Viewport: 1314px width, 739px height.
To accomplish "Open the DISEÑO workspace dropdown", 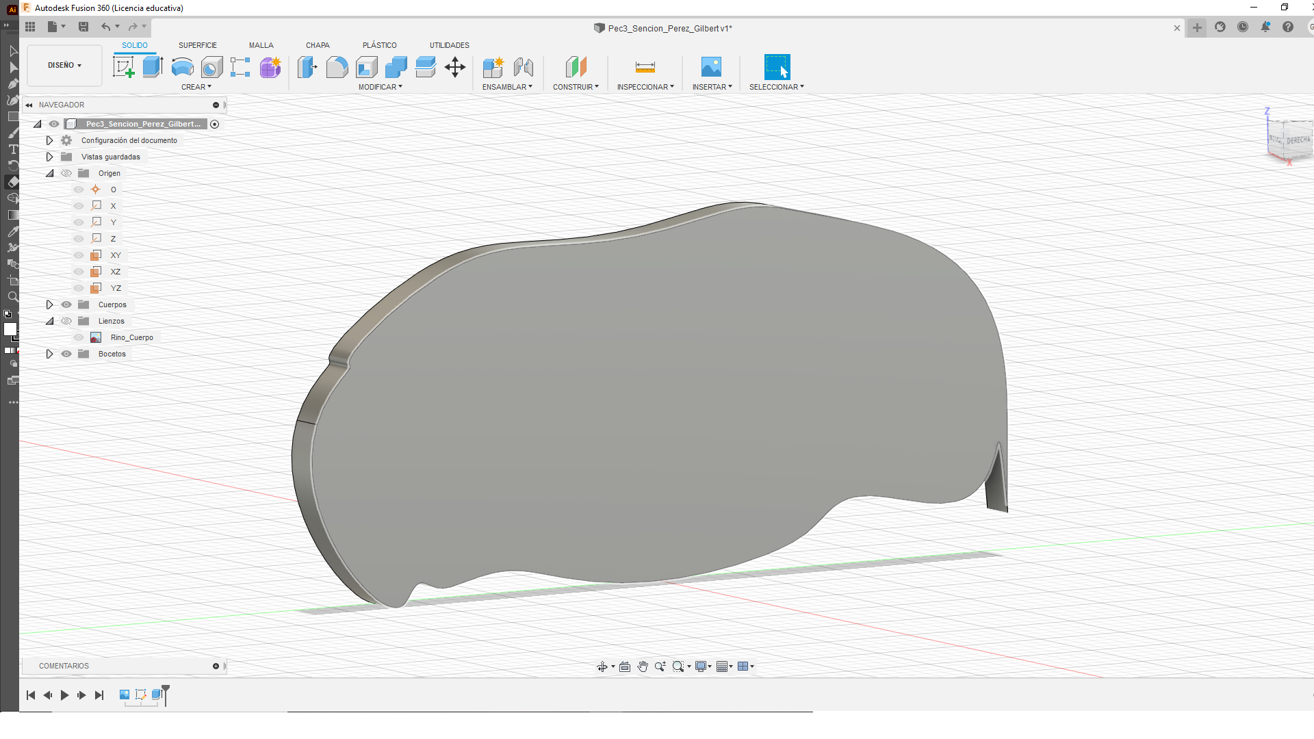I will tap(64, 65).
